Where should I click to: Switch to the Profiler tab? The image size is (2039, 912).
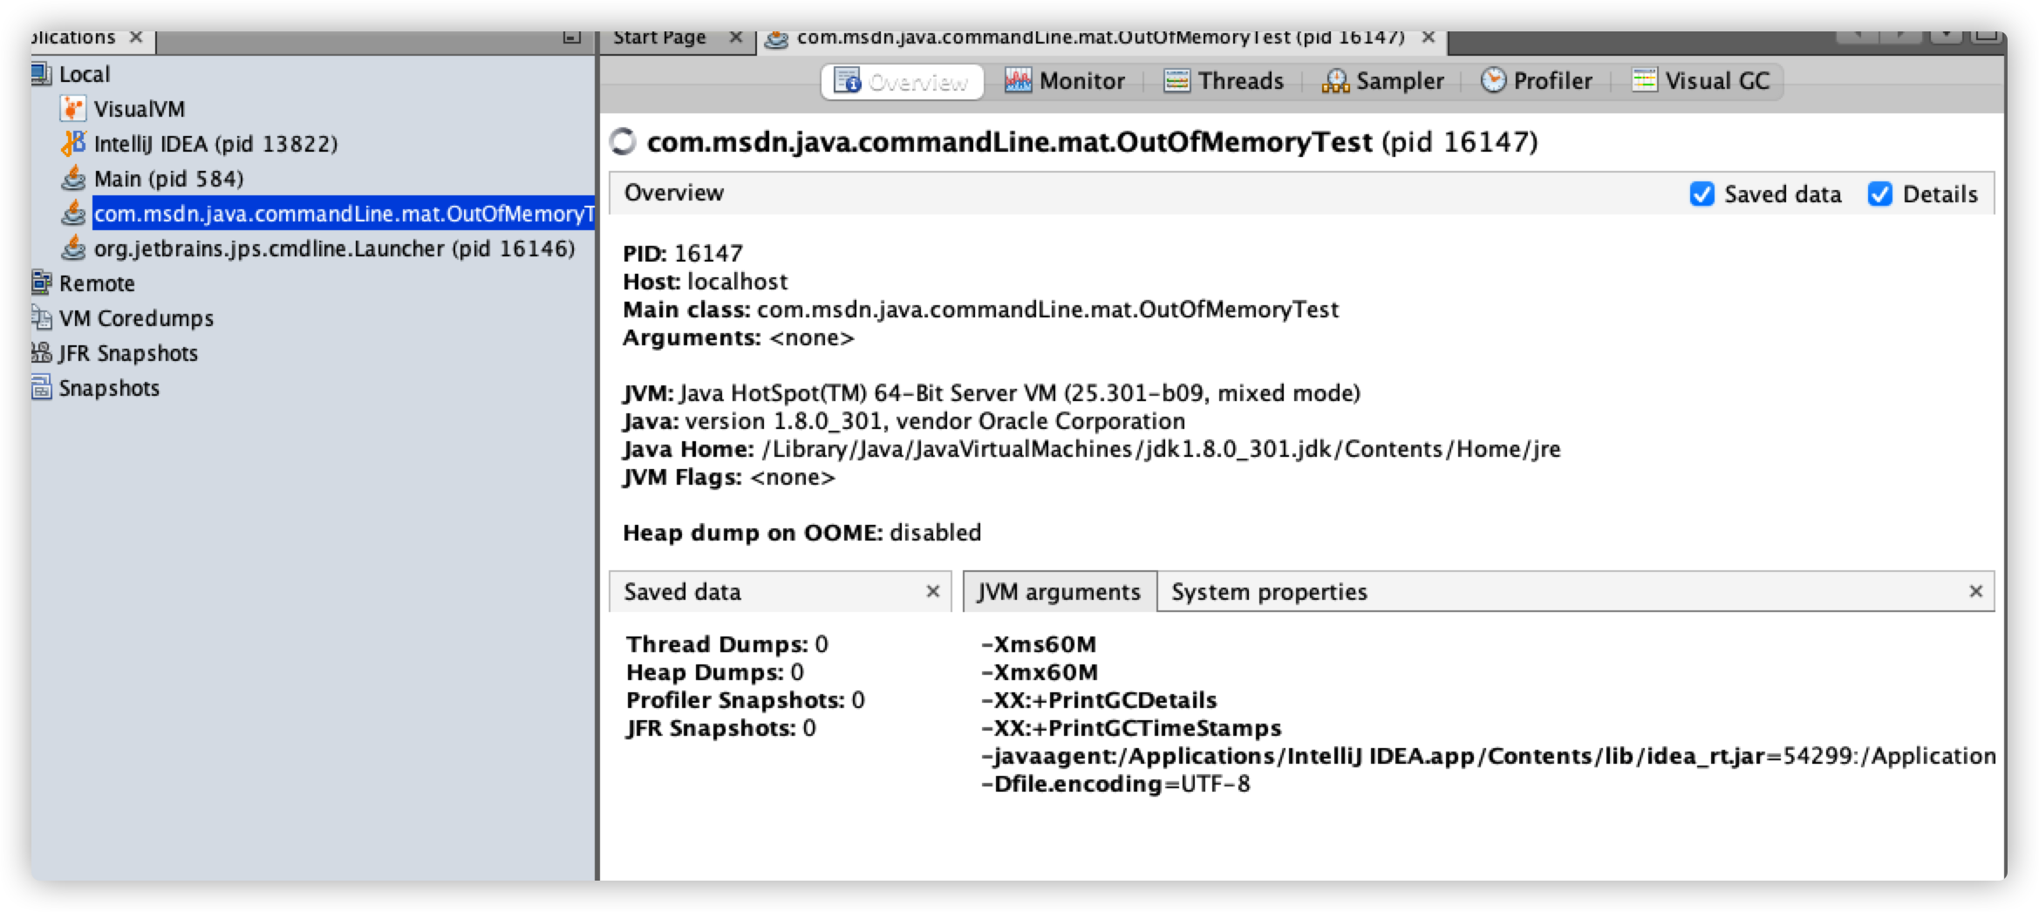click(x=1537, y=81)
